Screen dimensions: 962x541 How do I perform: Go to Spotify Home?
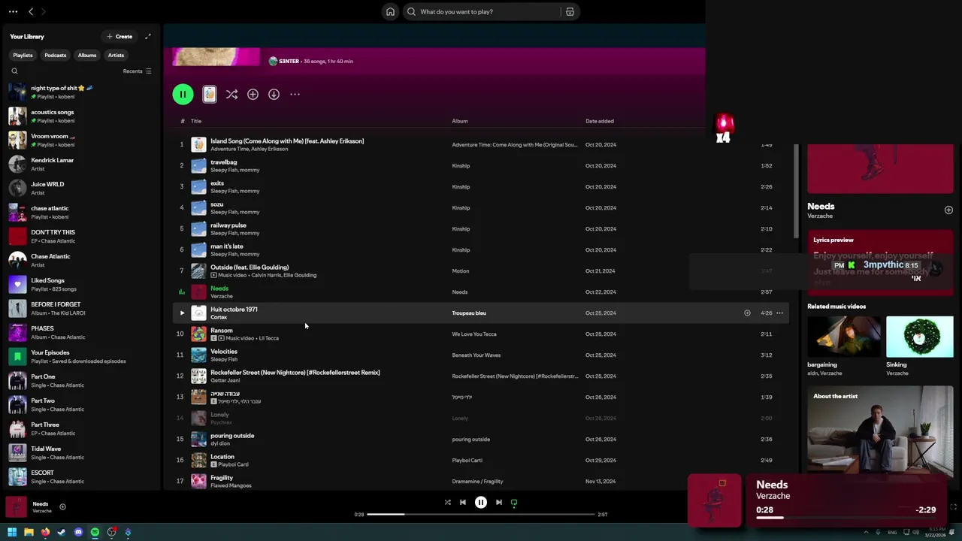tap(390, 12)
